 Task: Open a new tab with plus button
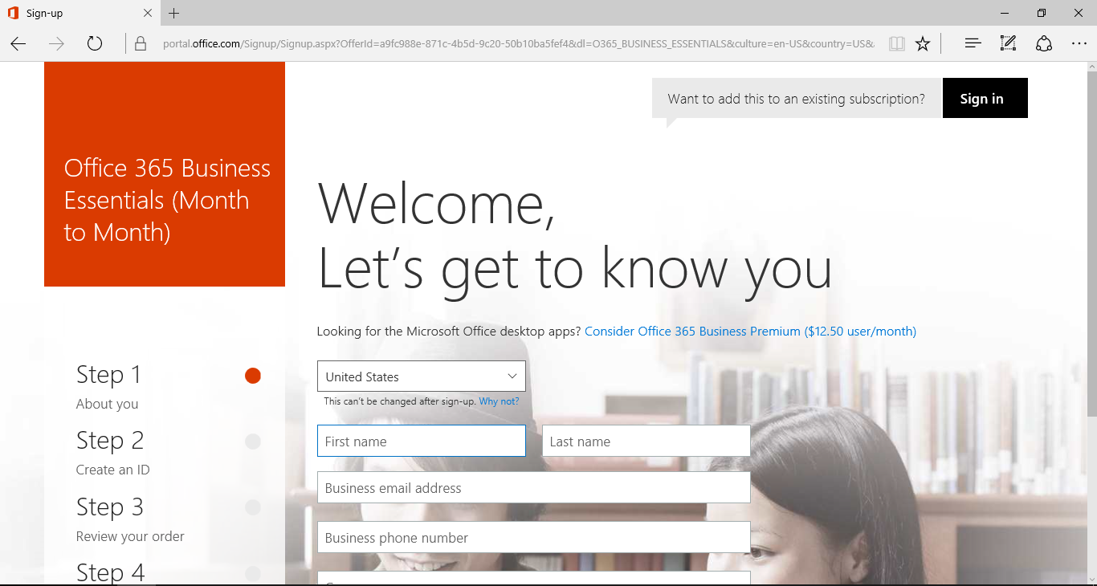tap(174, 13)
